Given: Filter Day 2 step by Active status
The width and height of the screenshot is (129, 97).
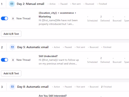Looking at the screenshot, I should point(52,4).
